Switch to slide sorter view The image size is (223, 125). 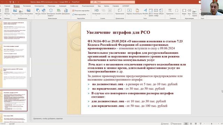pos(191,124)
